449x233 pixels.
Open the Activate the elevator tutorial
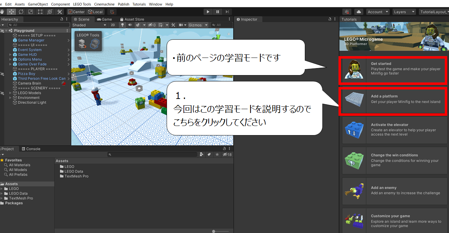point(395,130)
